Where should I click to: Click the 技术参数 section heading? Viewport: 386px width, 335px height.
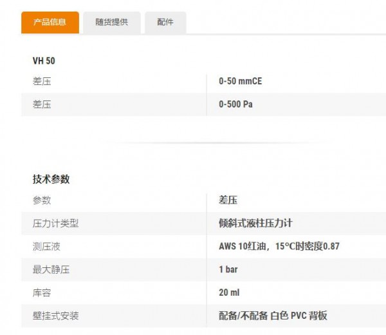[x=51, y=179]
